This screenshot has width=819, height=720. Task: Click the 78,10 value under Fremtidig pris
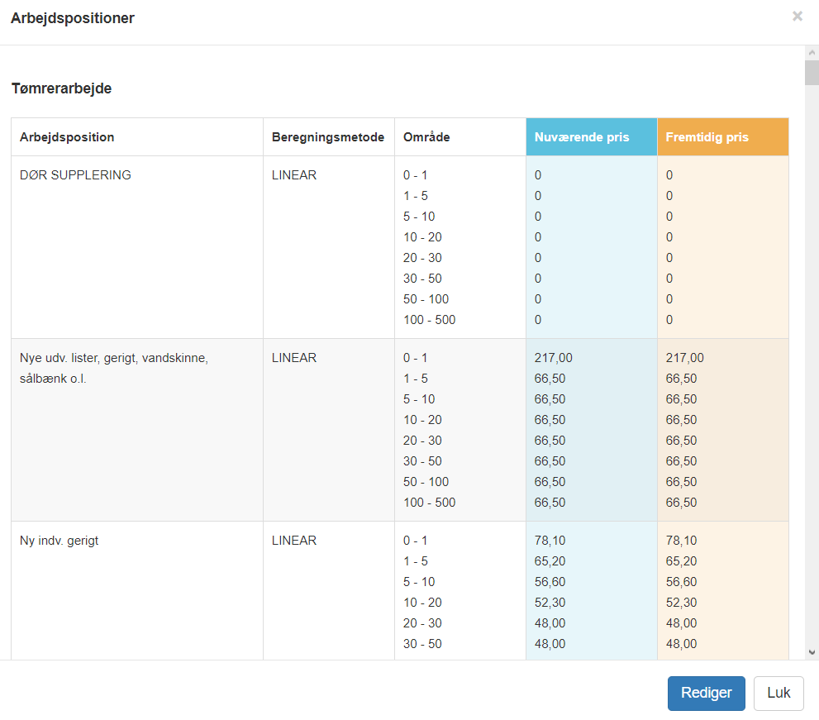click(x=681, y=541)
